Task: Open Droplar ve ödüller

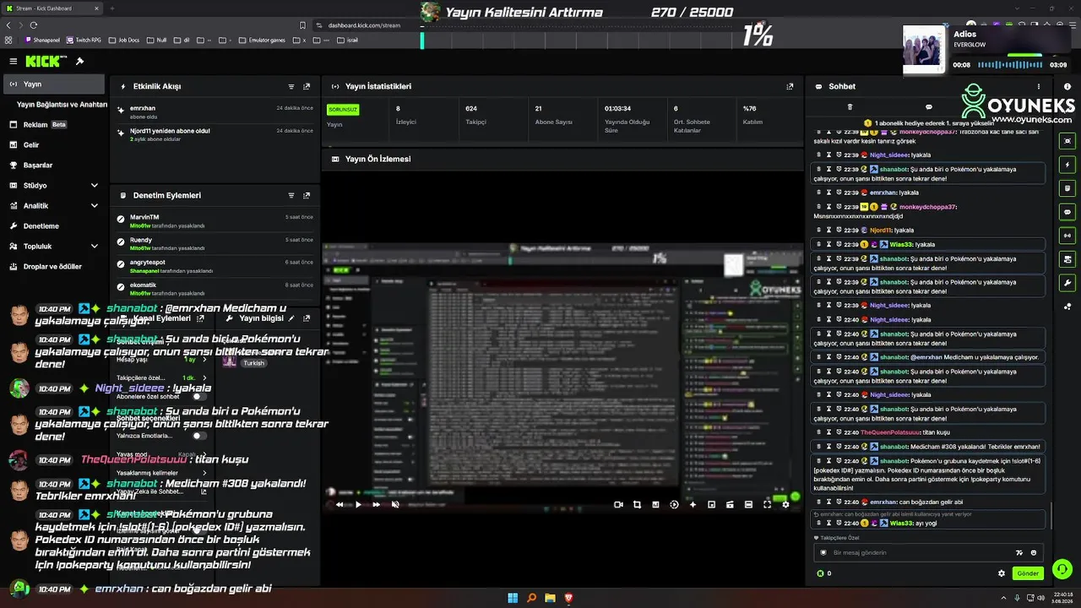Action: point(54,267)
